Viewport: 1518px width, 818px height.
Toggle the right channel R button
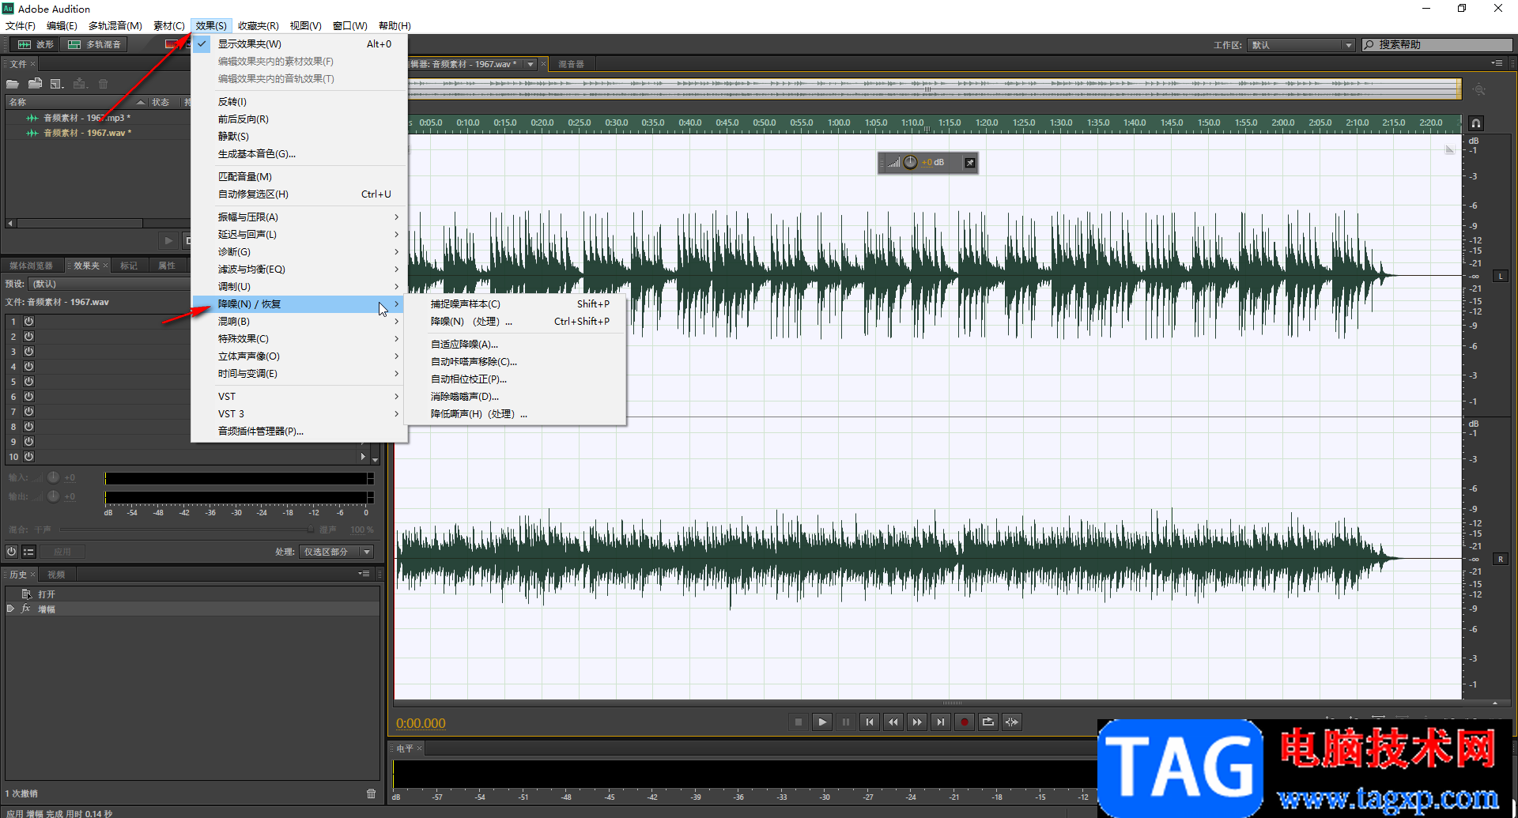pyautogui.click(x=1501, y=559)
